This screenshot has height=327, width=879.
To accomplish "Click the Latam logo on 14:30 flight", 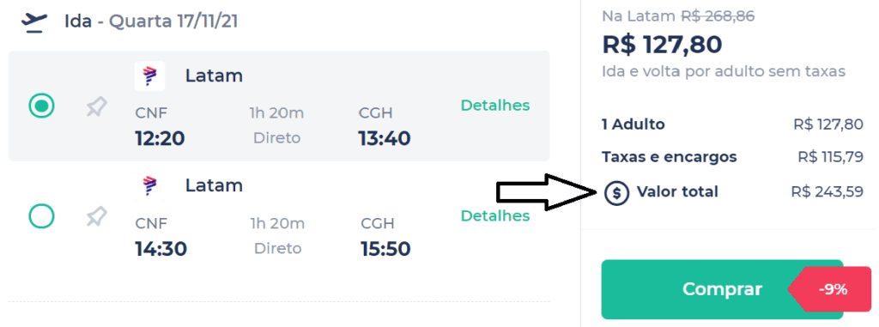I will click(149, 185).
